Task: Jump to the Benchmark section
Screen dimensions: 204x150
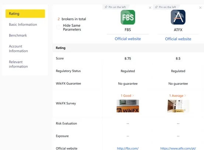Action: coord(18,35)
